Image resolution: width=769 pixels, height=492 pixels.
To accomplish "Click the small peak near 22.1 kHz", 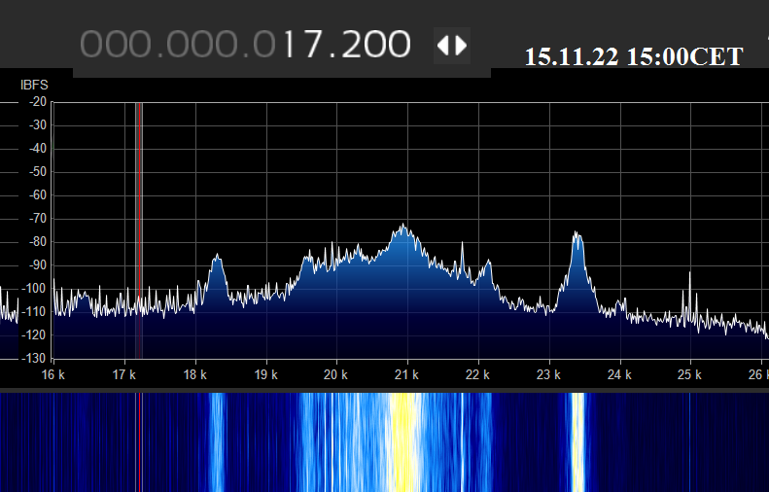I will (487, 264).
